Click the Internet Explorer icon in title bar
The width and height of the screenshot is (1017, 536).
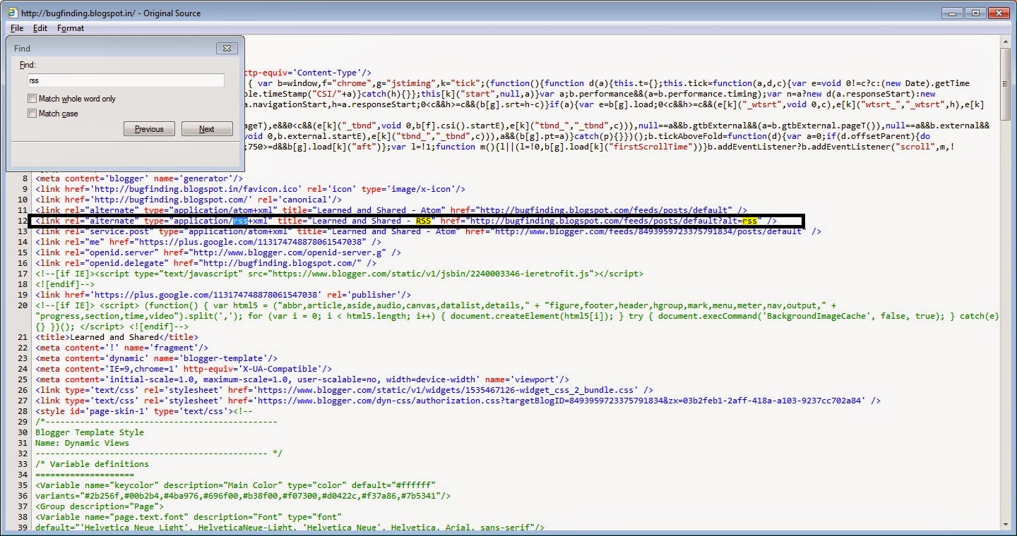pyautogui.click(x=12, y=13)
